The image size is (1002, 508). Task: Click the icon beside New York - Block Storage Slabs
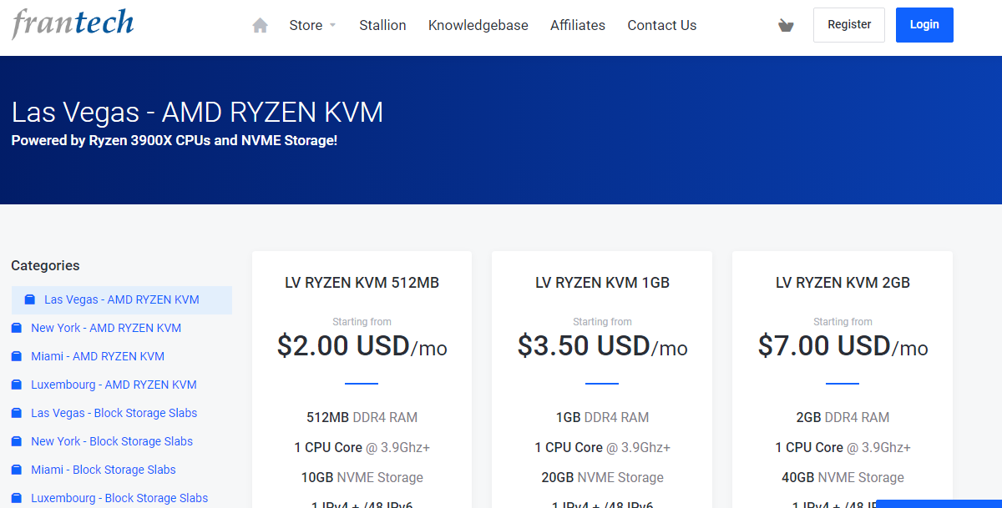point(17,441)
